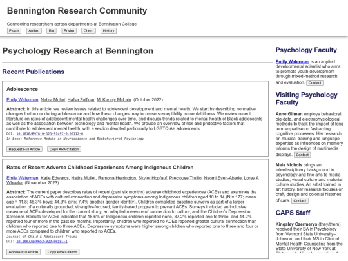Image resolution: width=348 pixels, height=261 pixels.
Task: Open author Naomi Even-Aberle
Action: pos(222,178)
